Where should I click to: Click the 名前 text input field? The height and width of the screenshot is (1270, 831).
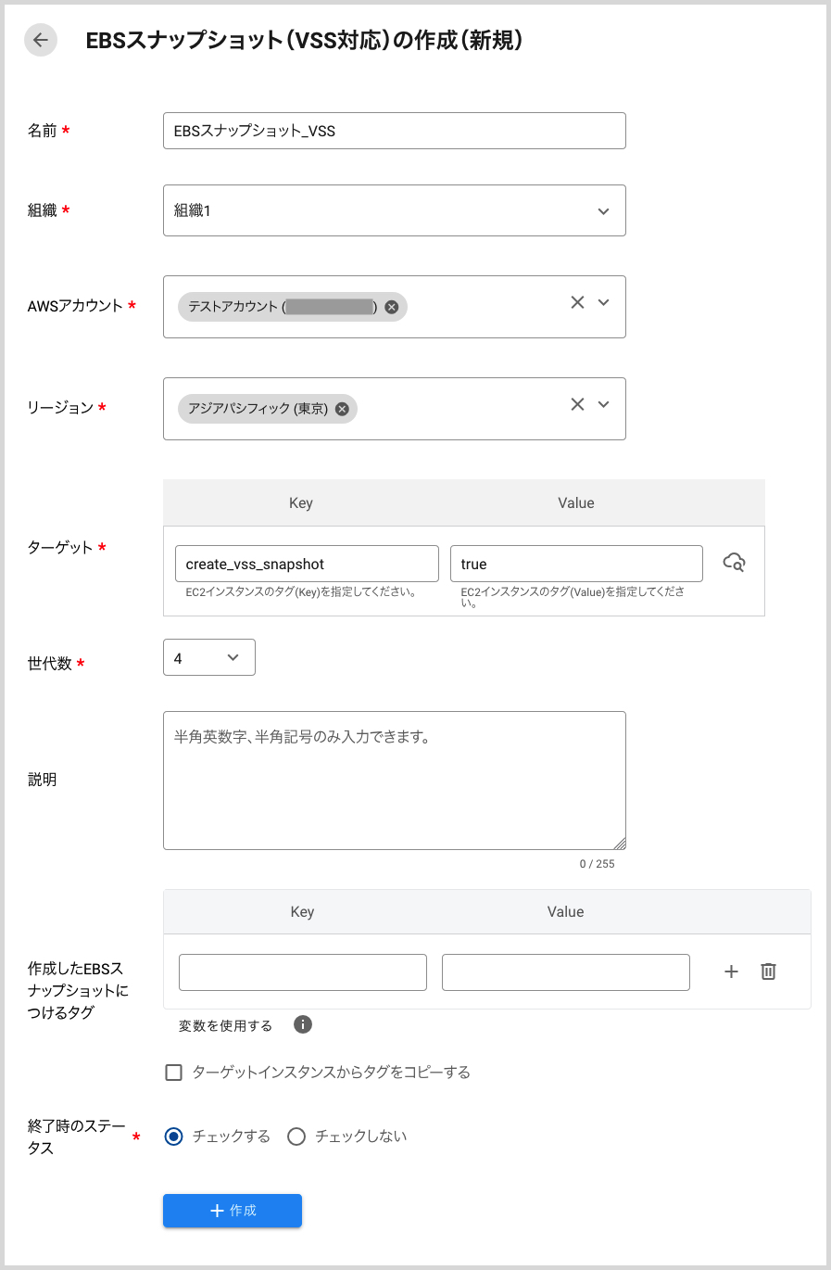[x=394, y=131]
